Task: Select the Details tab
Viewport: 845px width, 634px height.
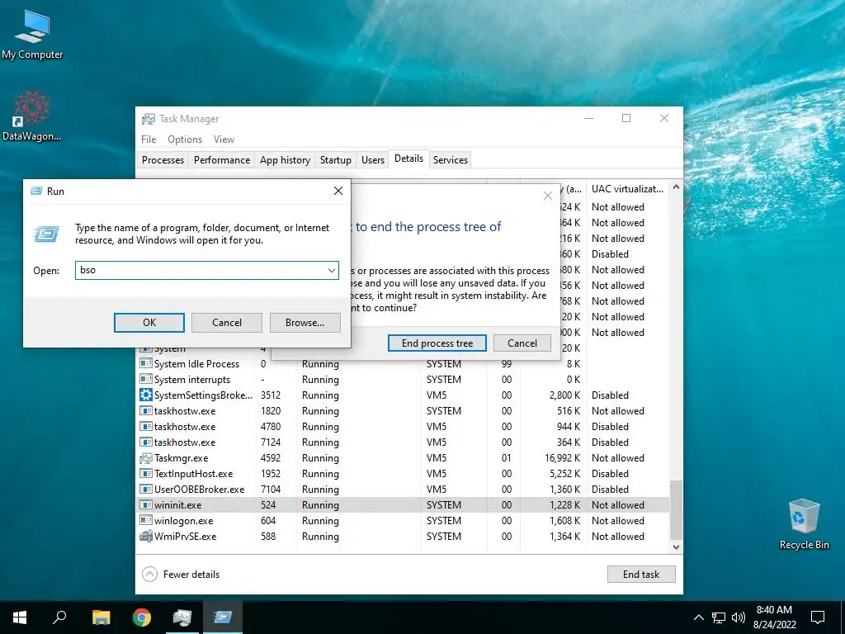Action: [409, 158]
